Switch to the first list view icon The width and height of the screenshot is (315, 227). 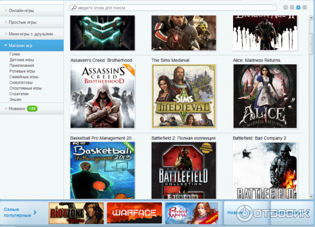click(x=286, y=7)
